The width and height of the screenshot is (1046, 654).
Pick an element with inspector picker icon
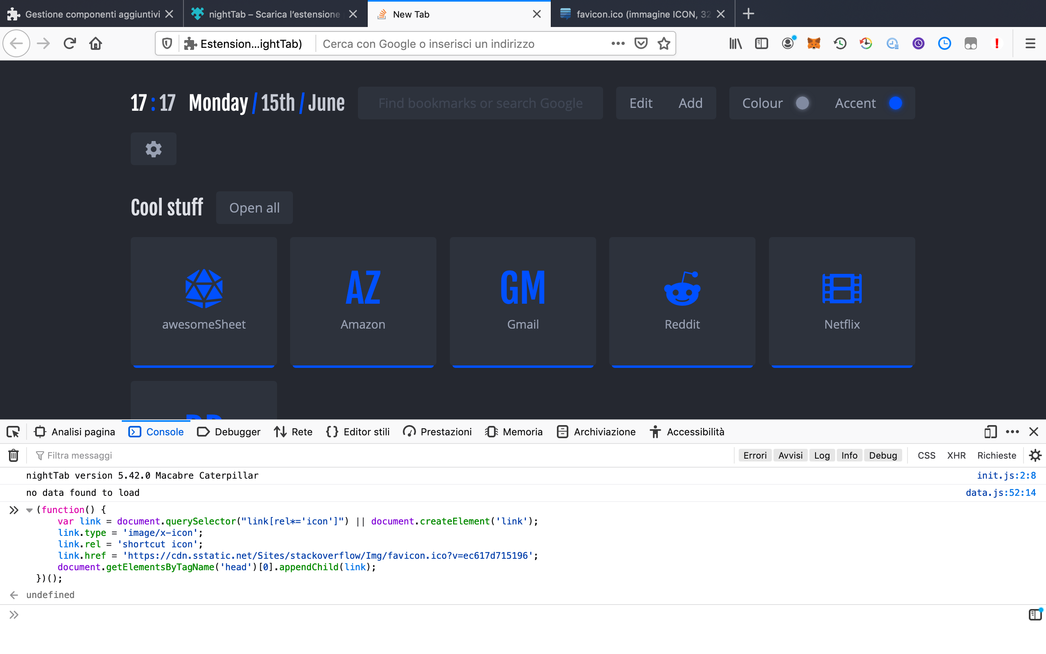coord(13,432)
